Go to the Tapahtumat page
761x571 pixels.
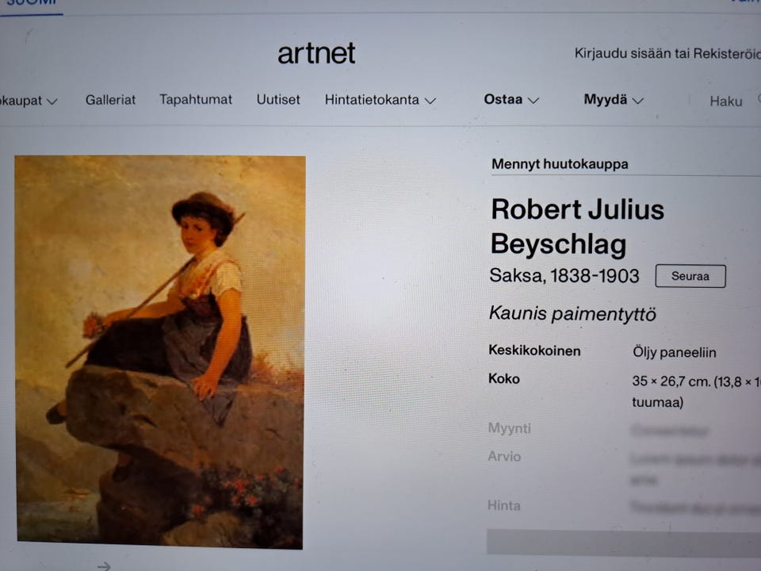point(196,100)
